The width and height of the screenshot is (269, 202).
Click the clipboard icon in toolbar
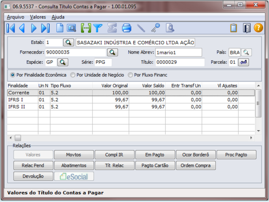[x=234, y=28]
